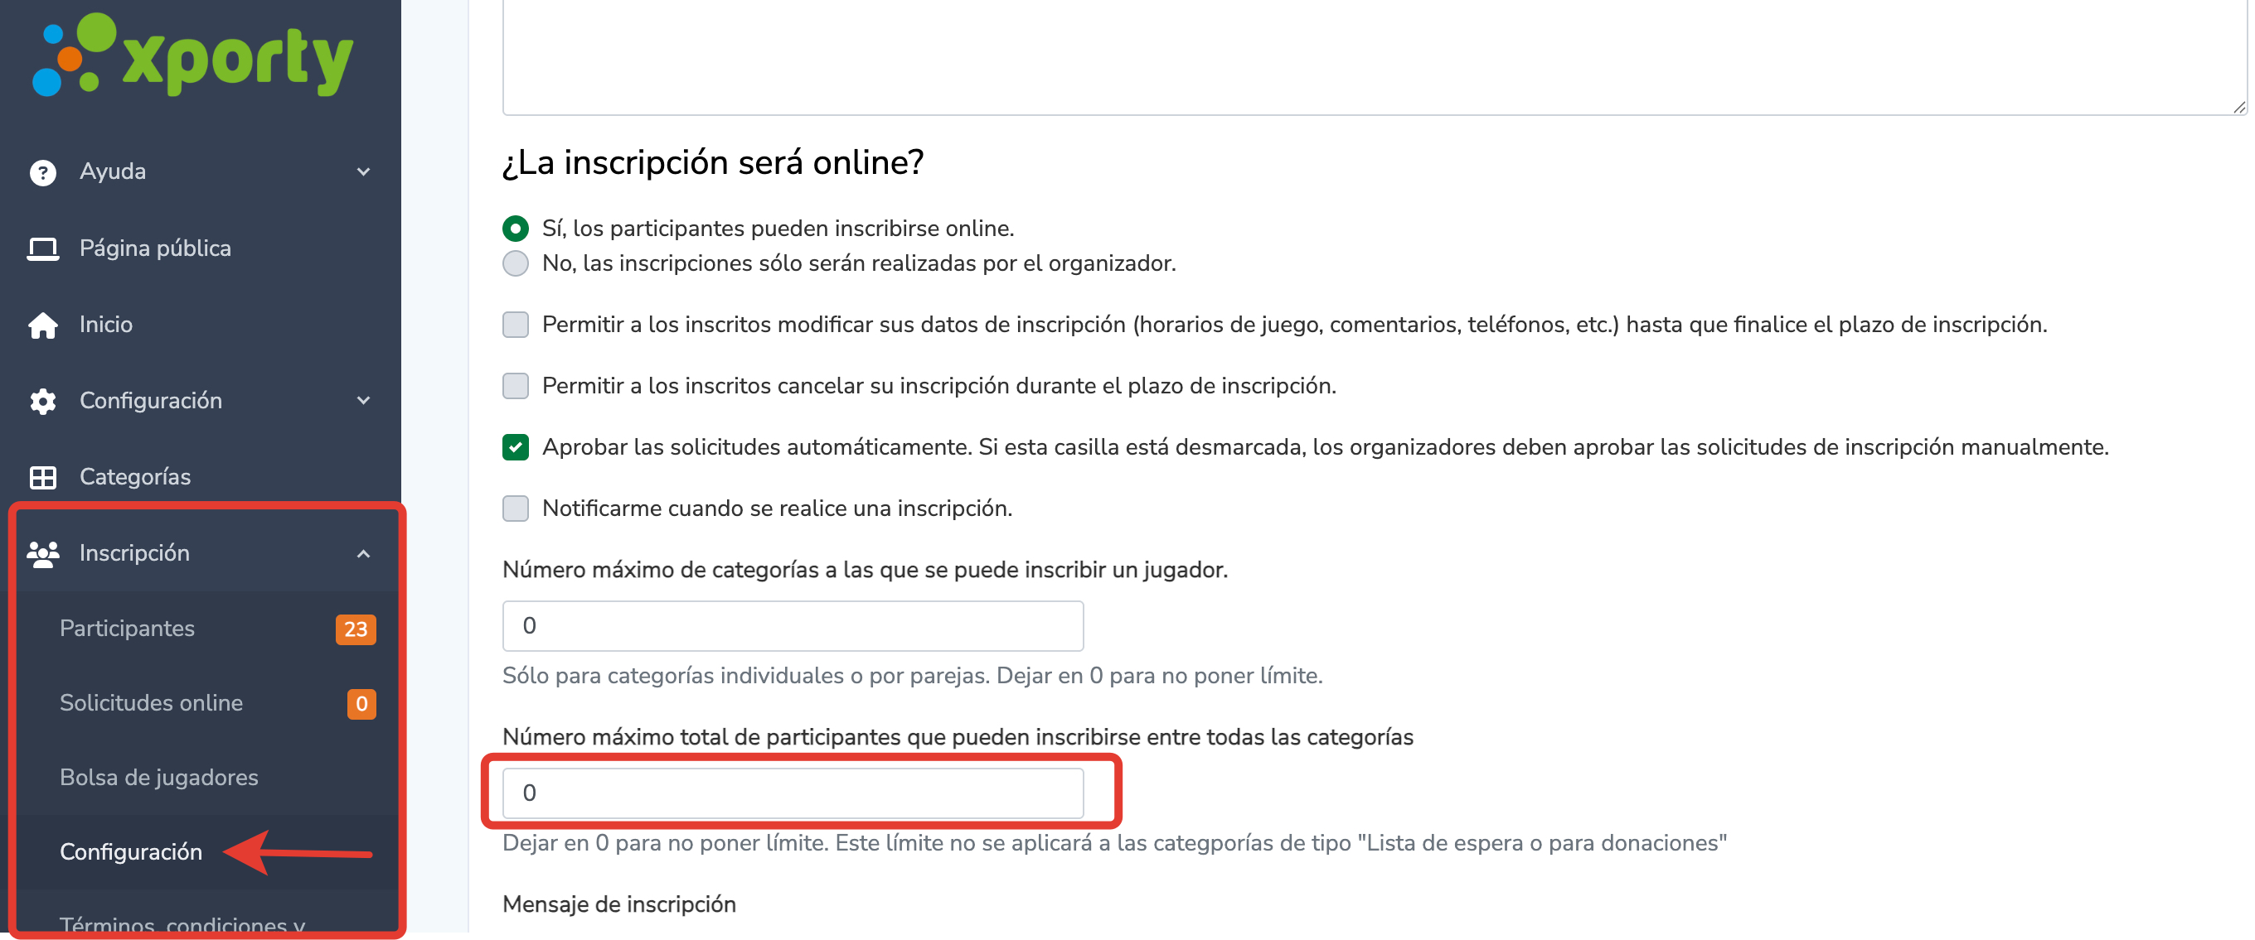Image resolution: width=2255 pixels, height=940 pixels.
Task: Open Solicitudes online submenu item
Action: 151,703
